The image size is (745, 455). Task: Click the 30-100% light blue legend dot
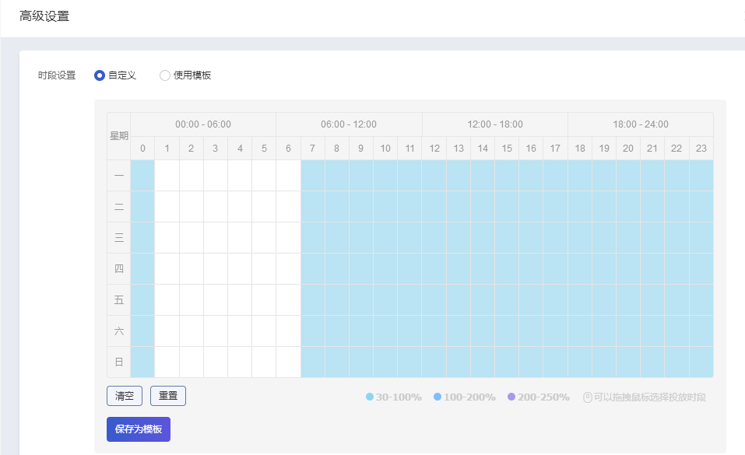pyautogui.click(x=370, y=397)
